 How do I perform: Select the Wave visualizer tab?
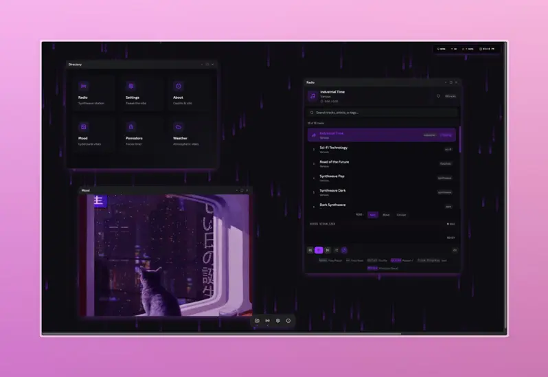(x=386, y=215)
